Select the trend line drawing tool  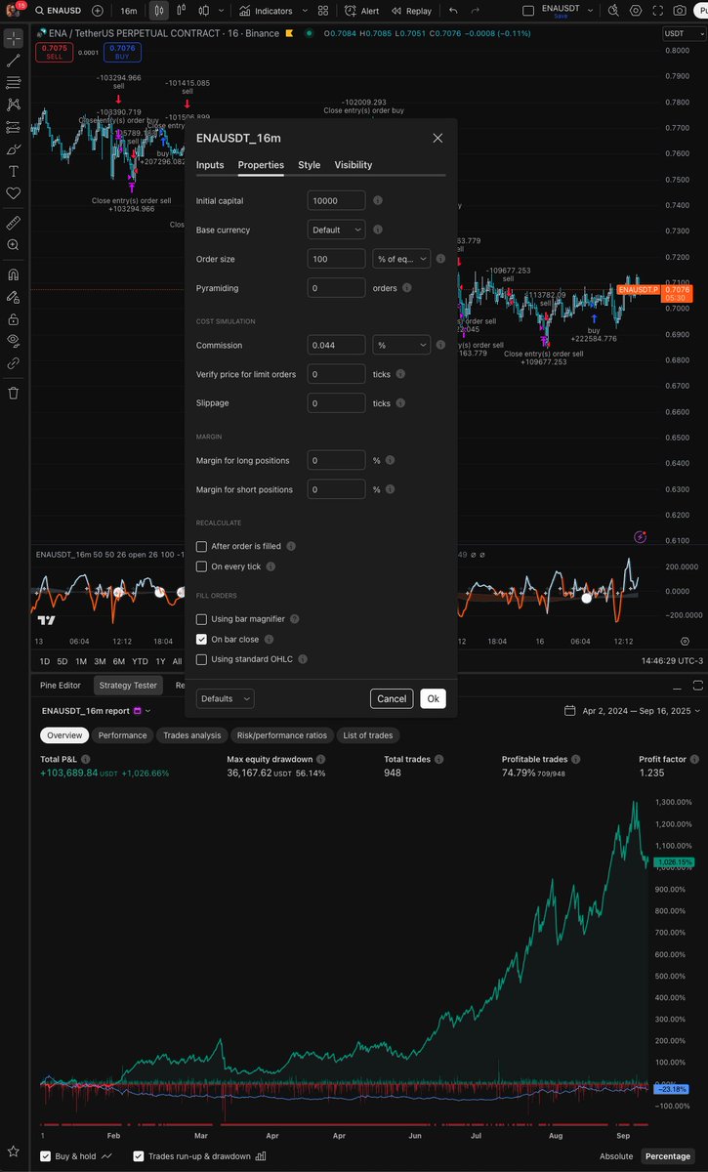pos(14,61)
